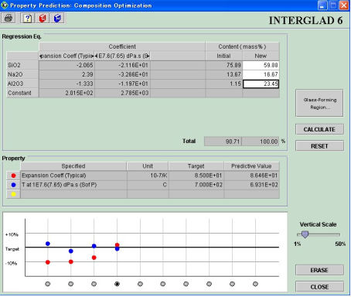Image resolution: width=351 pixels, height=297 pixels.
Task: Open the help question mark icon
Action: [x=27, y=19]
